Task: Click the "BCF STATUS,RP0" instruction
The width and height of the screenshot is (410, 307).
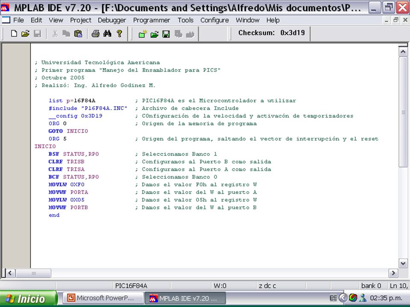Action: (x=73, y=177)
